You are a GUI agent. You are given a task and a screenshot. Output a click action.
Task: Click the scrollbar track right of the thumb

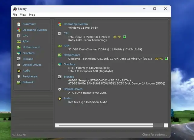[158, 126]
